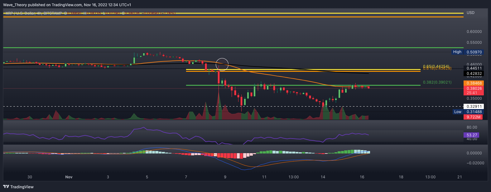Image resolution: width=491 pixels, height=192 pixels.
Task: Click the white 0.32911 price tag
Action: click(x=473, y=107)
